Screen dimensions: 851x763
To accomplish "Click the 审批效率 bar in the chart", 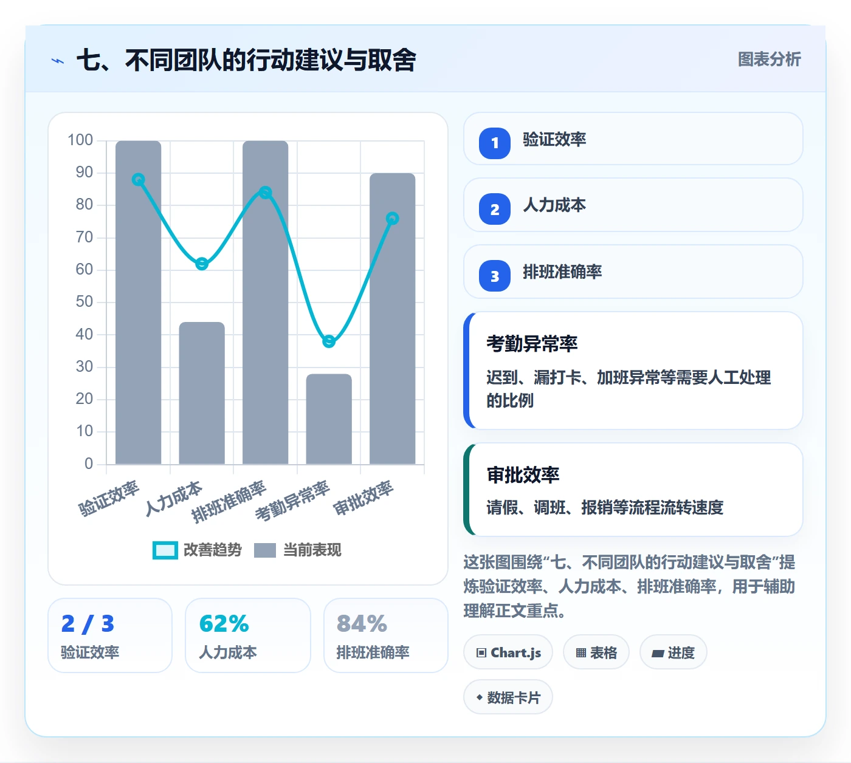I will coord(393,319).
